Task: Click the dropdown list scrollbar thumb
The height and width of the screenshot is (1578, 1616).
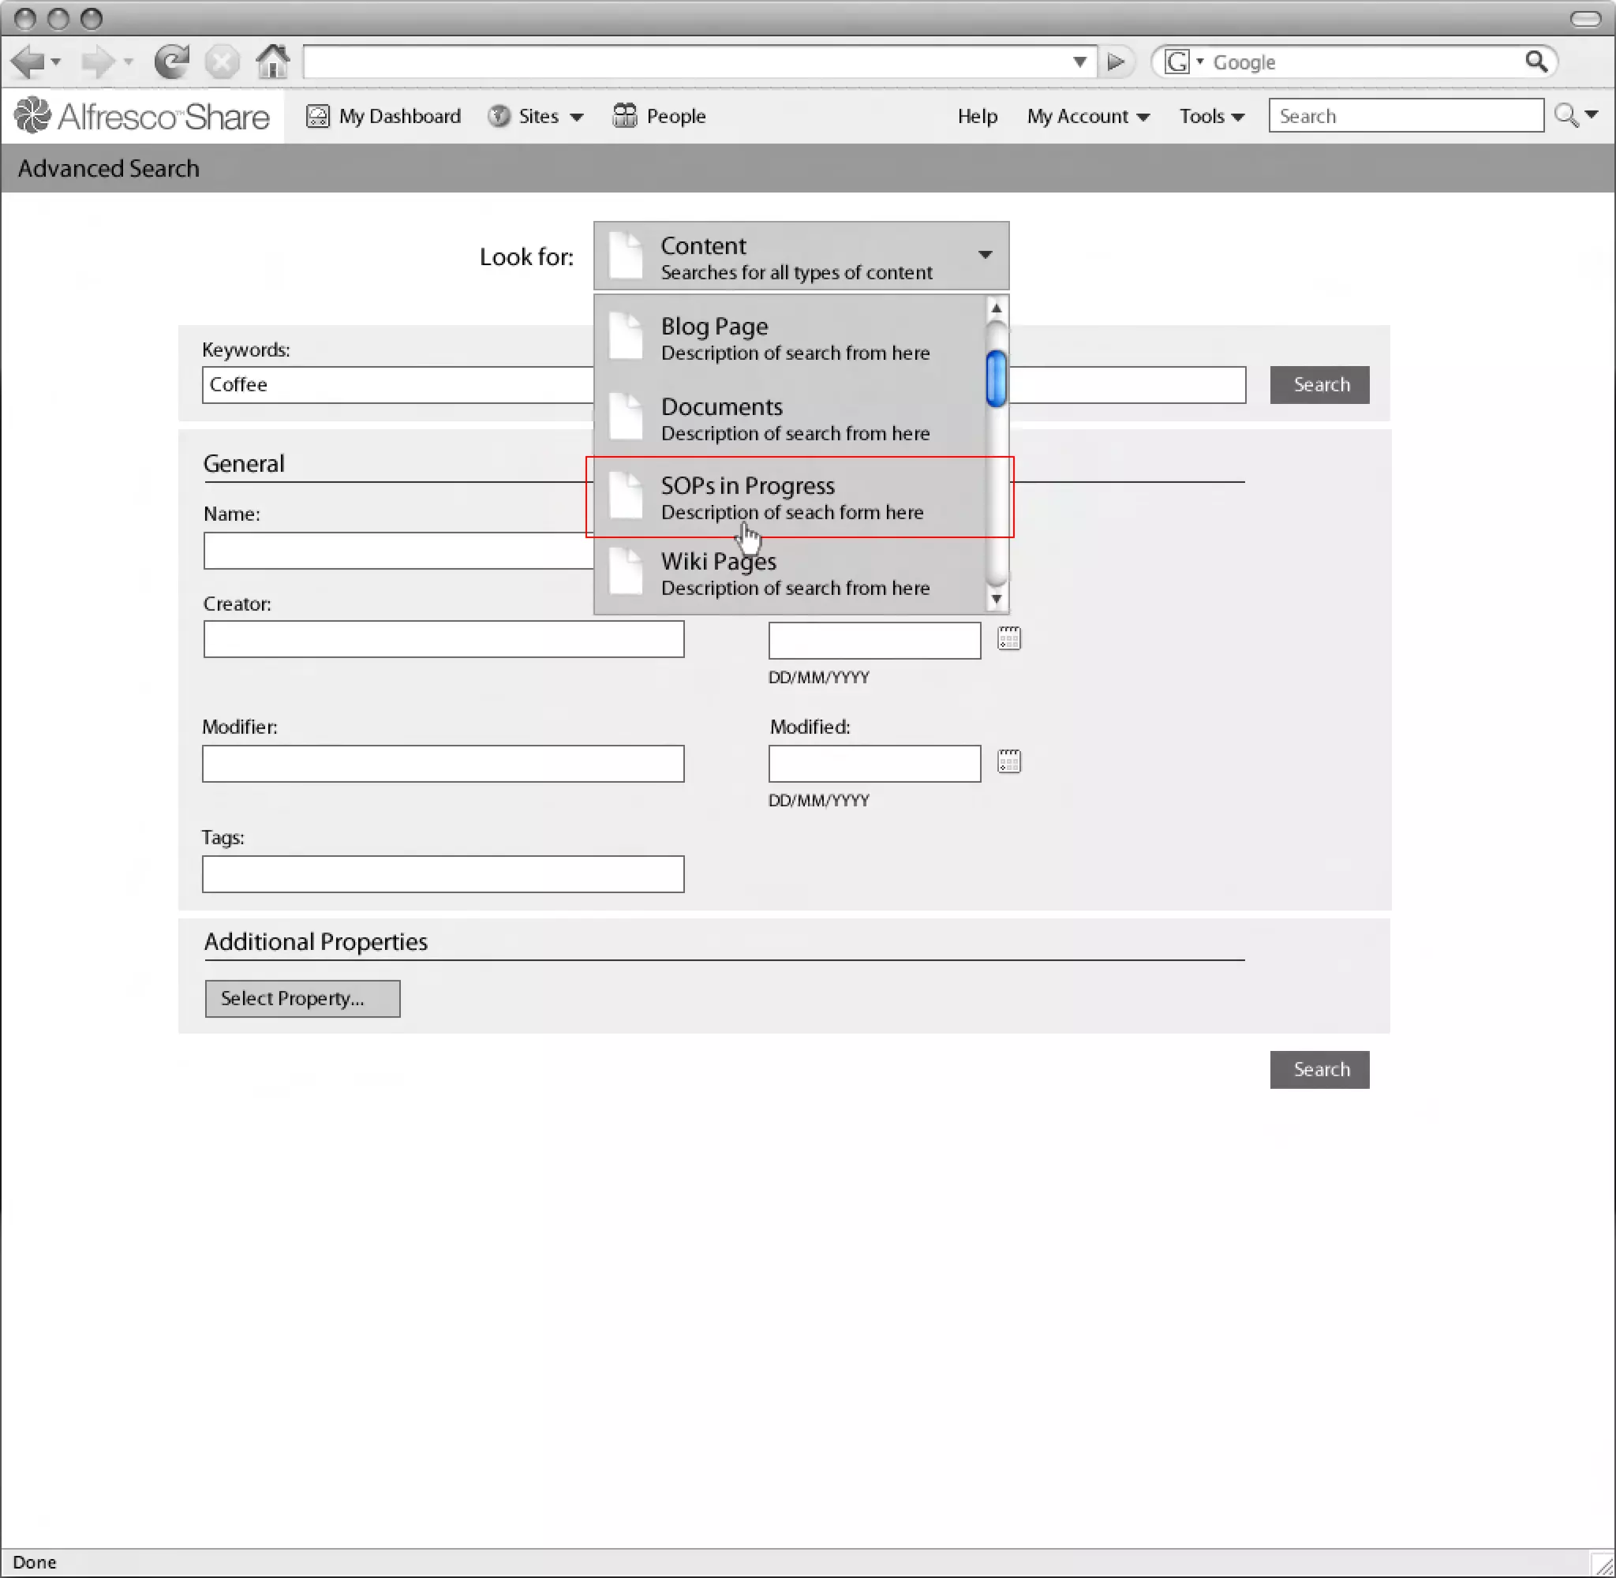Action: [996, 379]
